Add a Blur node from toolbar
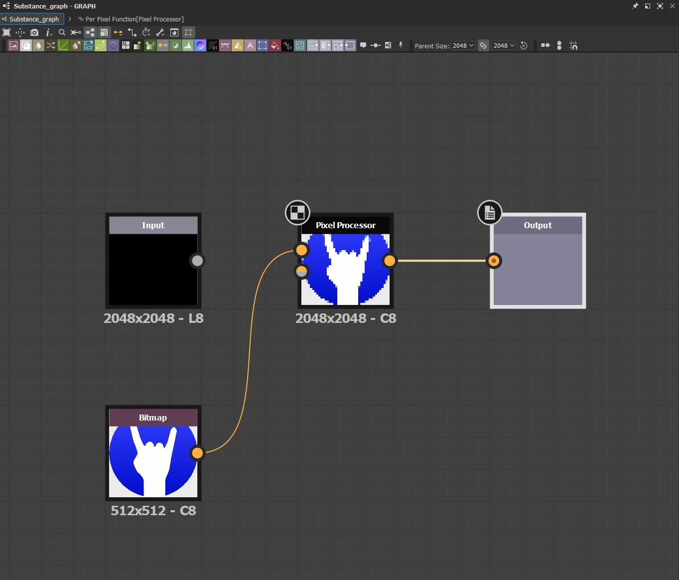 click(x=38, y=45)
